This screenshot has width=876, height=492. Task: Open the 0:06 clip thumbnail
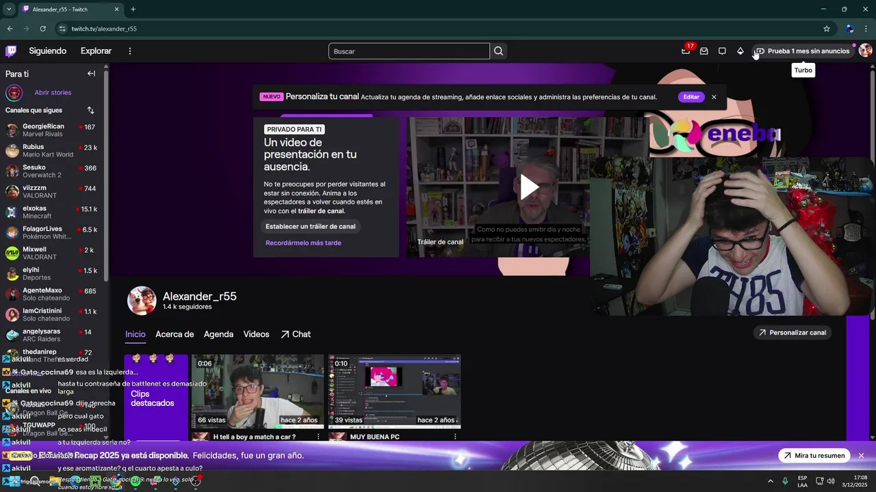click(257, 391)
